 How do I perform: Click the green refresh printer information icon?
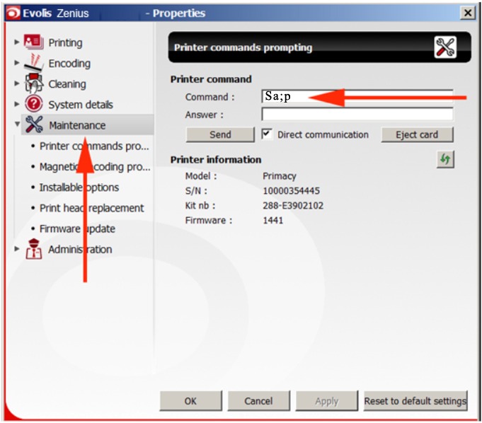tap(445, 160)
